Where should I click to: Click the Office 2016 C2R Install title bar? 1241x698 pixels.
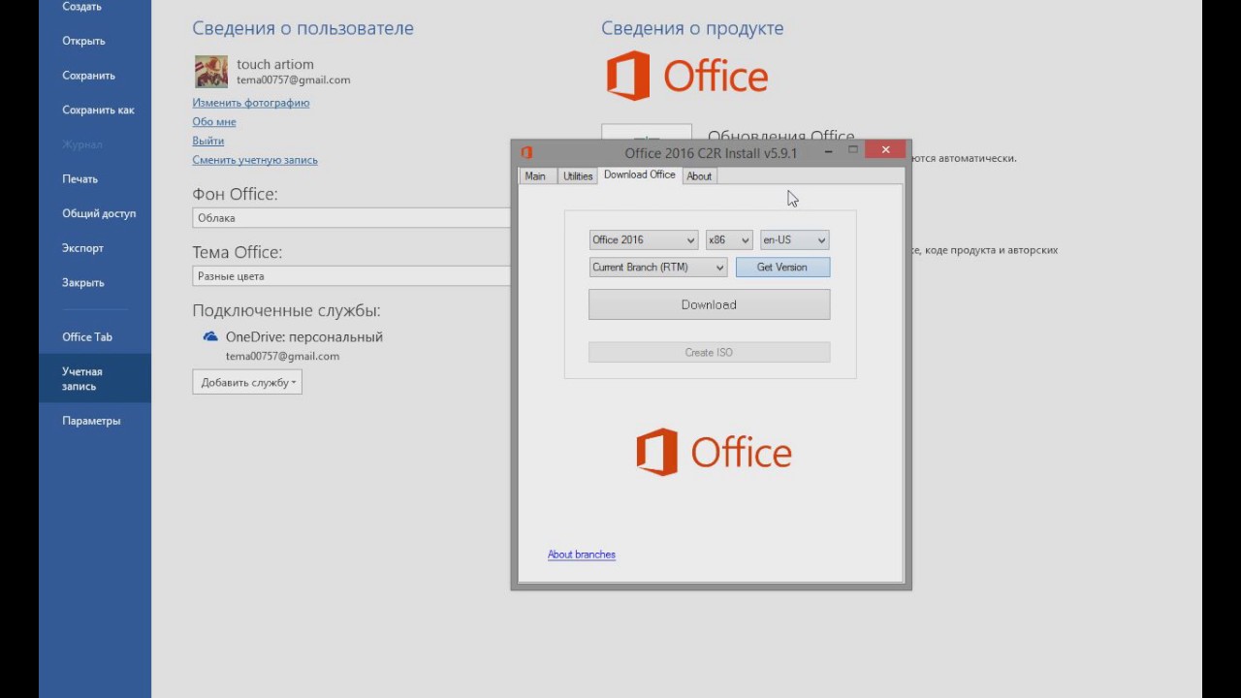(x=711, y=153)
